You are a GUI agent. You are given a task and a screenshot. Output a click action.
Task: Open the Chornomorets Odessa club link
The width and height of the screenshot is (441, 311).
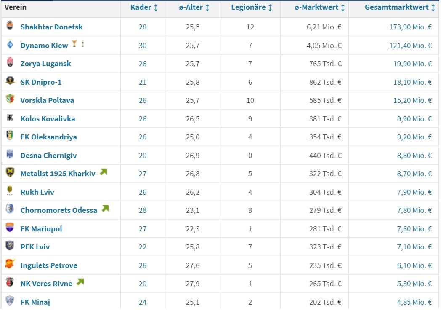click(58, 210)
